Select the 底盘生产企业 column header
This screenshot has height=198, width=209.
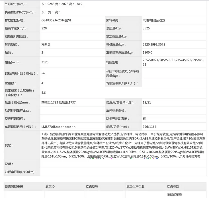pyautogui.click(x=135, y=187)
